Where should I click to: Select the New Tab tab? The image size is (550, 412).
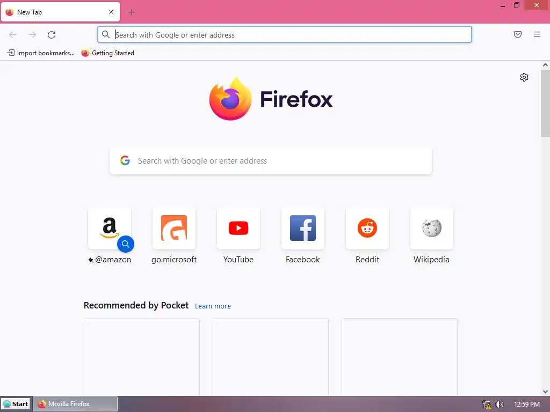(60, 12)
